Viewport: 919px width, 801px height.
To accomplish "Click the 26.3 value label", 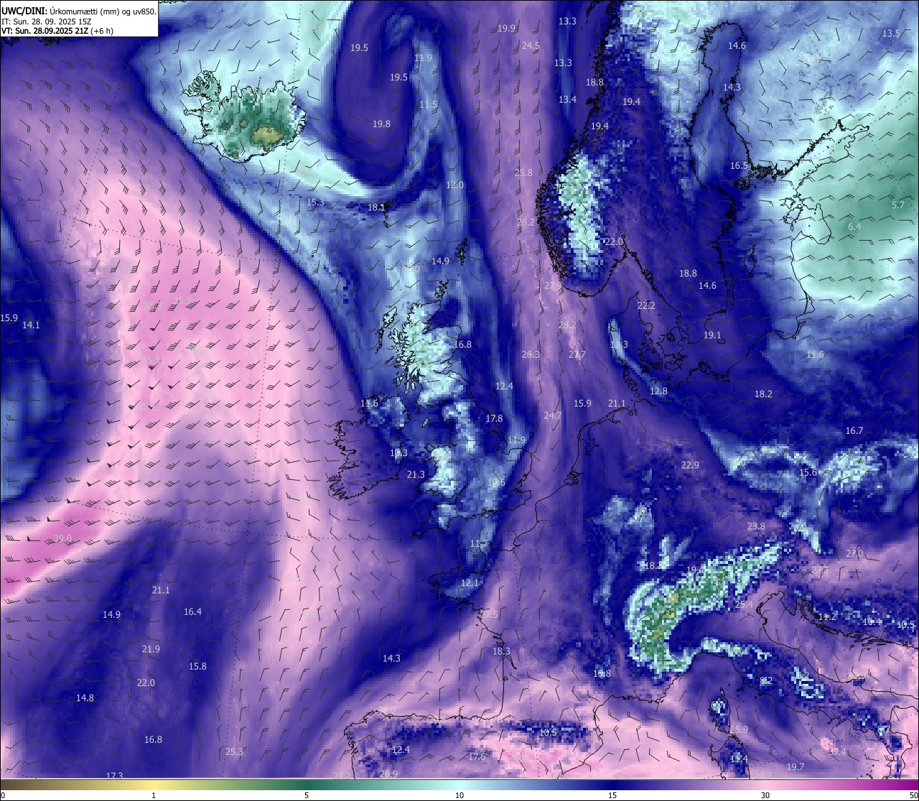I will [531, 354].
